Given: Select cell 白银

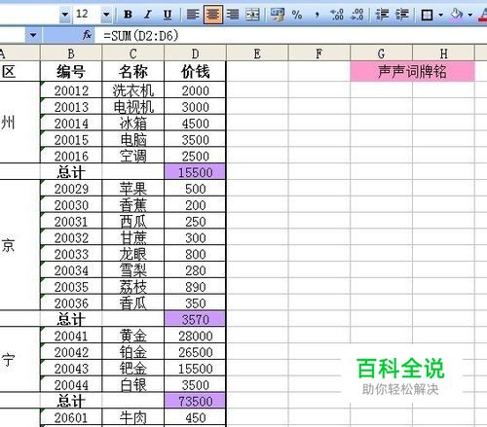Looking at the screenshot, I should click(133, 384).
